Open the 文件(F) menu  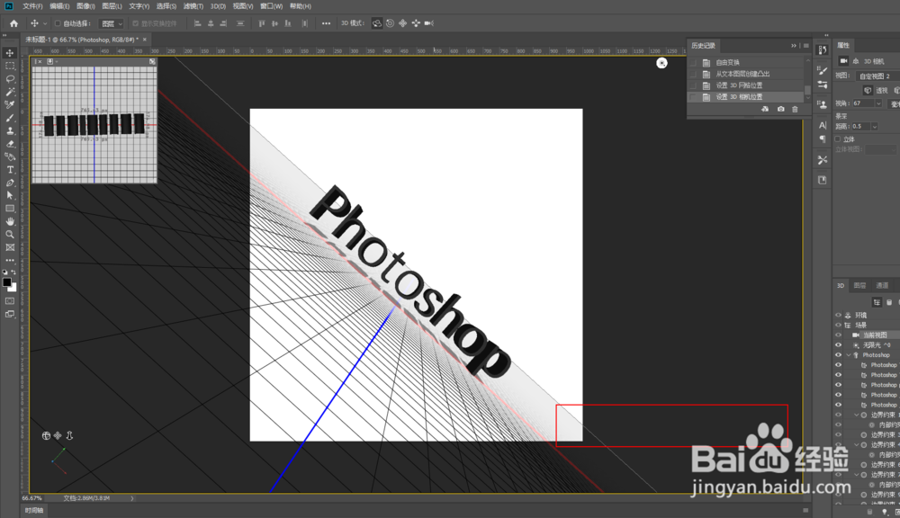(32, 6)
